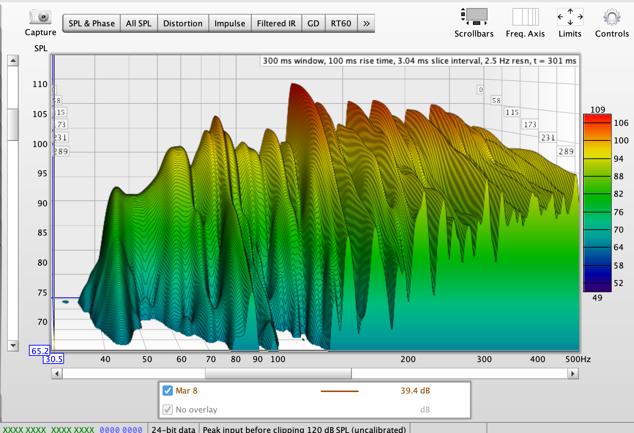The width and height of the screenshot is (634, 433).
Task: Toggle the No overlay checkbox
Action: click(x=168, y=410)
